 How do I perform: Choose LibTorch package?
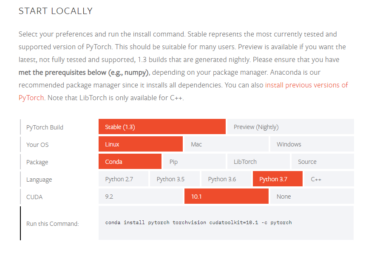pyautogui.click(x=258, y=161)
